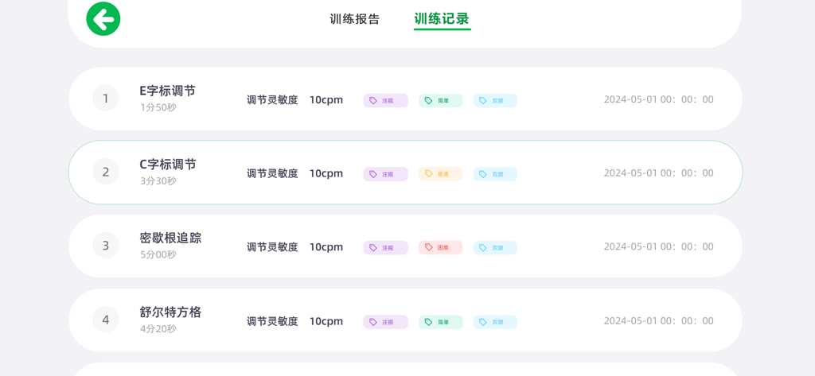Image resolution: width=815 pixels, height=376 pixels.
Task: Click the purple 注视 tag in 密歇根追踪 row
Action: pyautogui.click(x=386, y=248)
